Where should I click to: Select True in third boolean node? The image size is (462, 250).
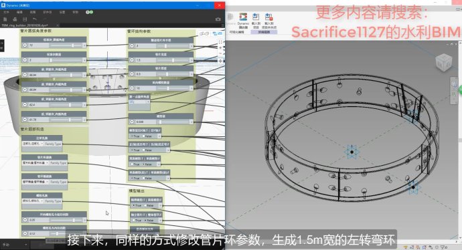[x=135, y=164]
